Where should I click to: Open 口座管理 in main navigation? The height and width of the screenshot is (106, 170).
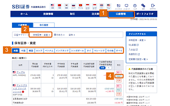coord(121,14)
